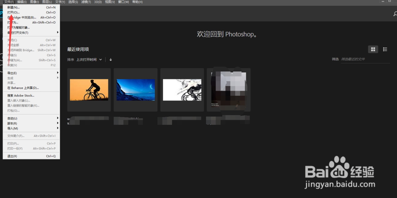This screenshot has height=198, width=397.
Task: Expand the 脚本(R) submenu
Action: point(31,123)
